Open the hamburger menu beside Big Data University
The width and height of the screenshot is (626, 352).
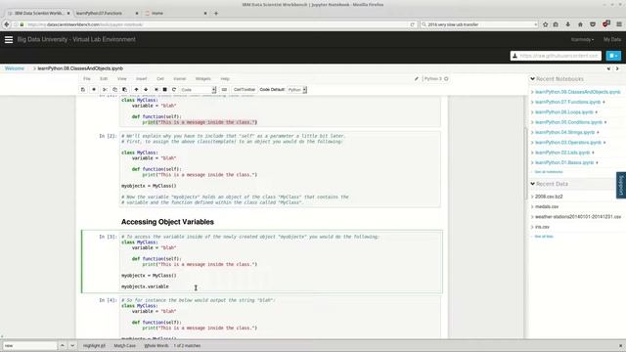9,39
